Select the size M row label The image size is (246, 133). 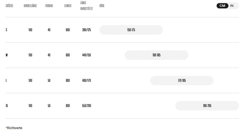coord(7,55)
